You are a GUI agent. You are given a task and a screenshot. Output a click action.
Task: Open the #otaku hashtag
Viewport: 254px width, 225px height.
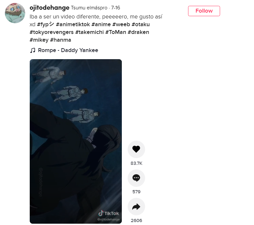(141, 24)
